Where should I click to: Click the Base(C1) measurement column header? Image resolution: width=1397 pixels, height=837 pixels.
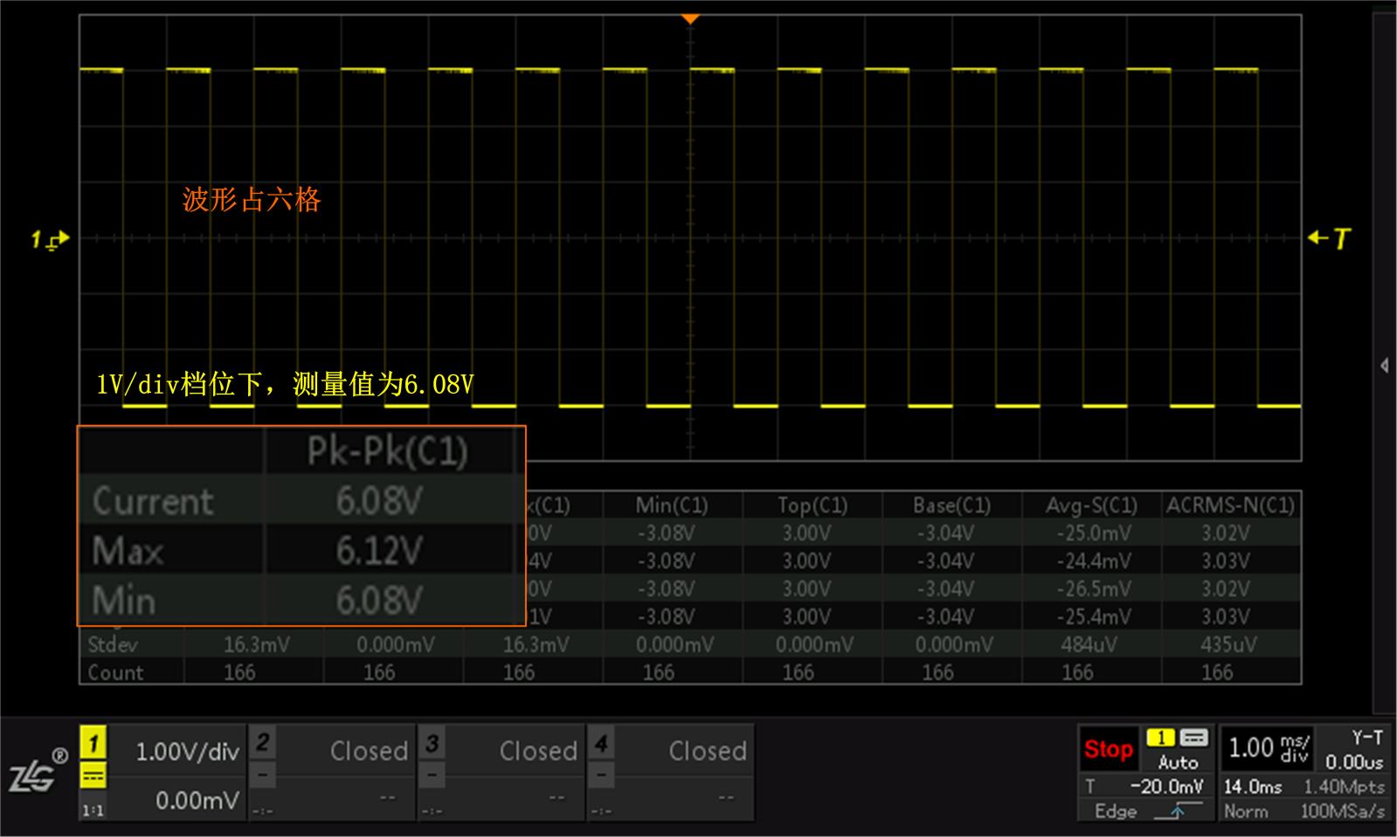point(951,504)
